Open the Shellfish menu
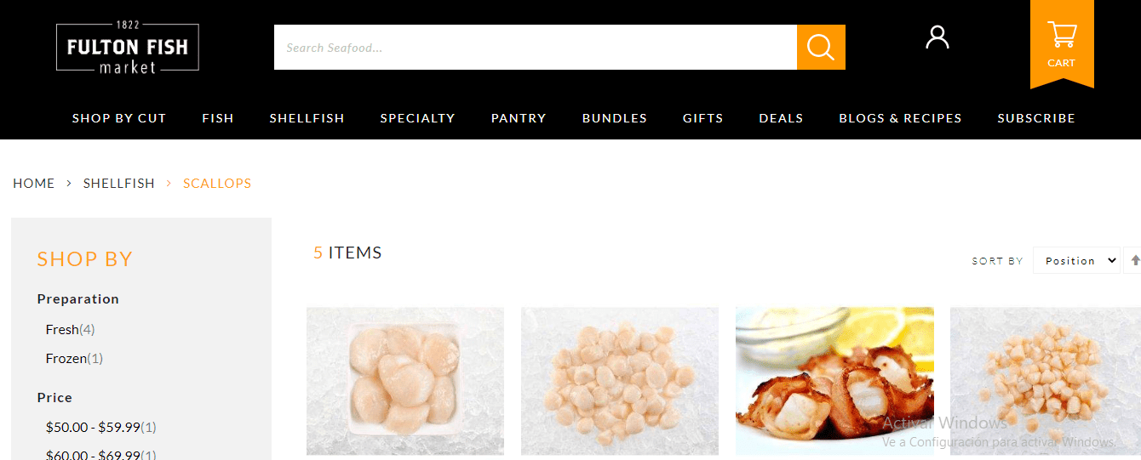 coord(307,118)
